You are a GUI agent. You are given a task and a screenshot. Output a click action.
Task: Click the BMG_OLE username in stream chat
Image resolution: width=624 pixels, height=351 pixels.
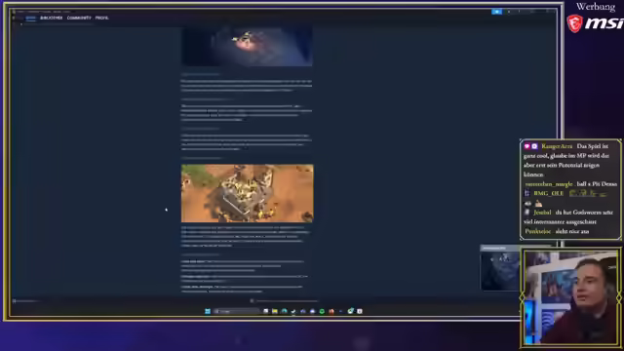pos(548,193)
